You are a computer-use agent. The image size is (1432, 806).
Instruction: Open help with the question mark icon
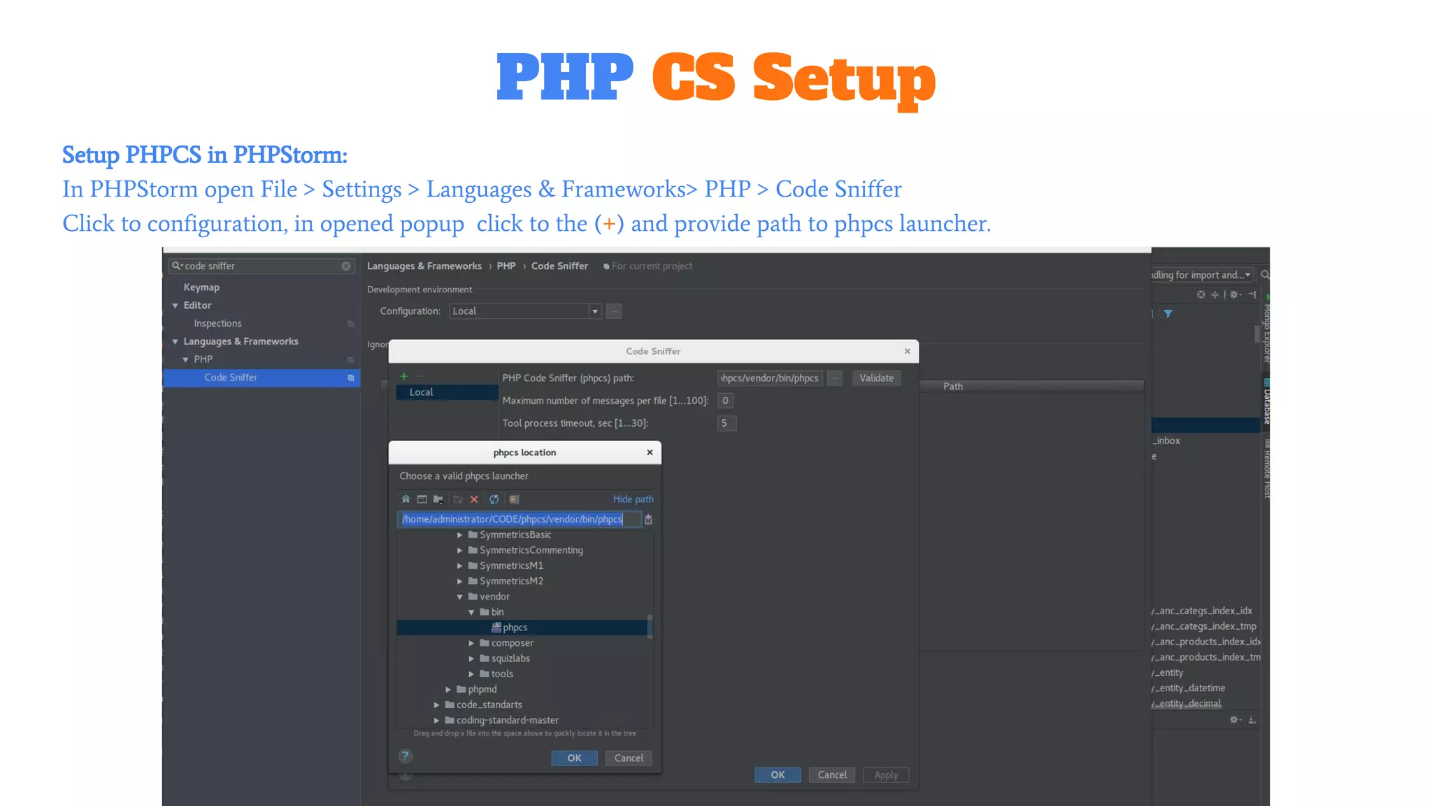tap(405, 756)
